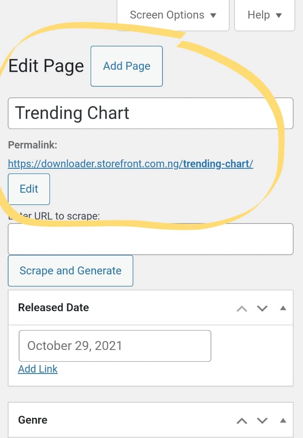Move Released Date panel down
The height and width of the screenshot is (438, 303).
pos(262,308)
